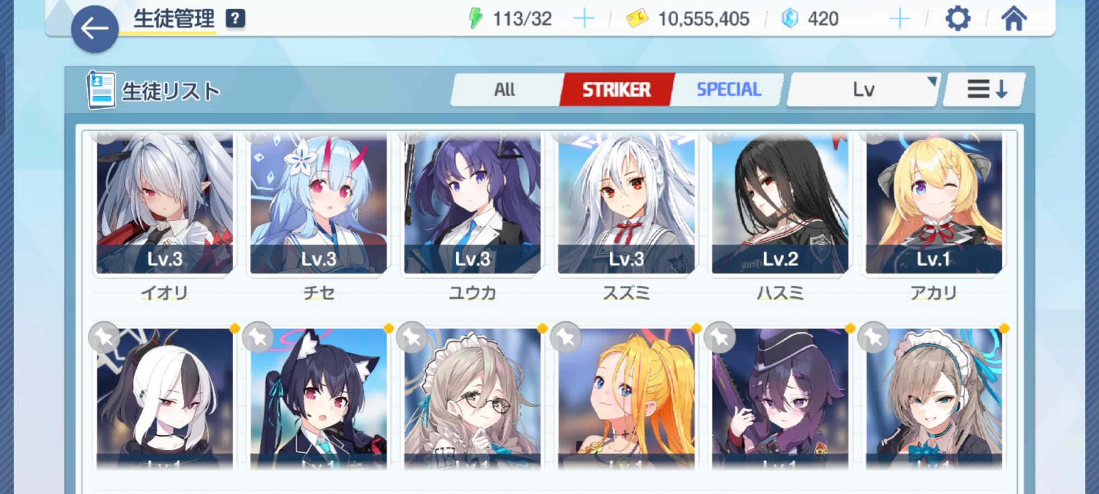1099x494 pixels.
Task: Return to the home screen icon
Action: 1014,19
